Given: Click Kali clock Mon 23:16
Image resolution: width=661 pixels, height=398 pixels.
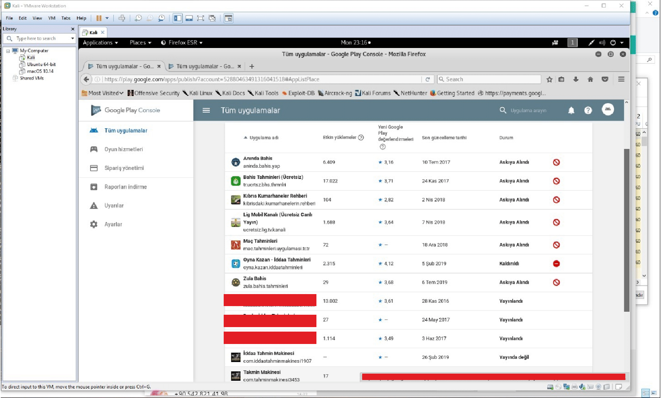Looking at the screenshot, I should point(355,43).
